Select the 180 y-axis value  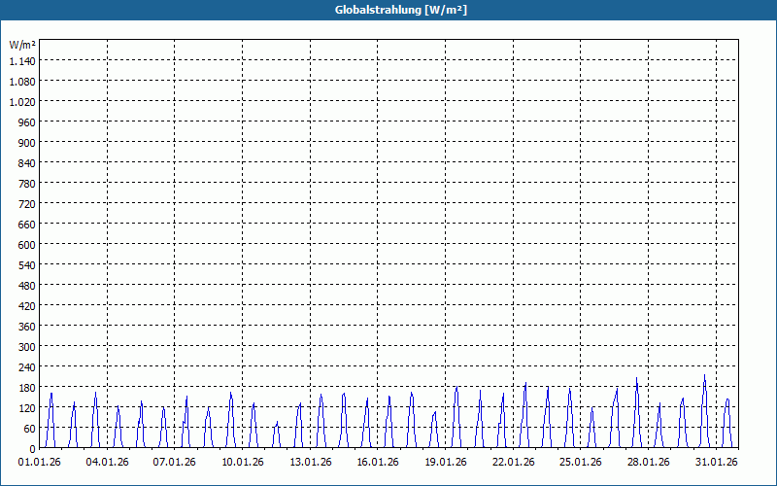(x=27, y=387)
